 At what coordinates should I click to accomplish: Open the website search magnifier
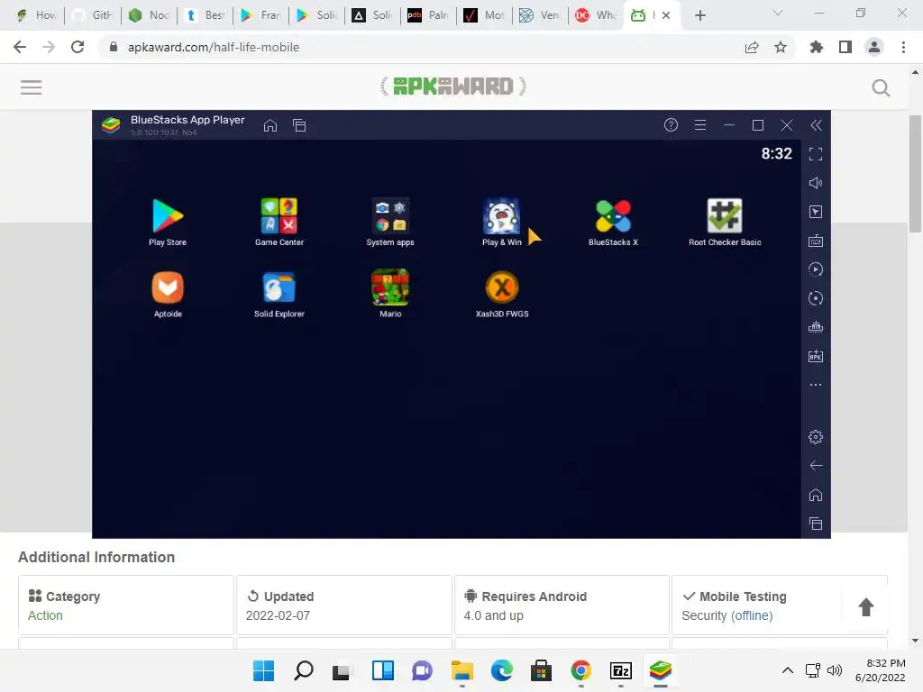[x=881, y=87]
